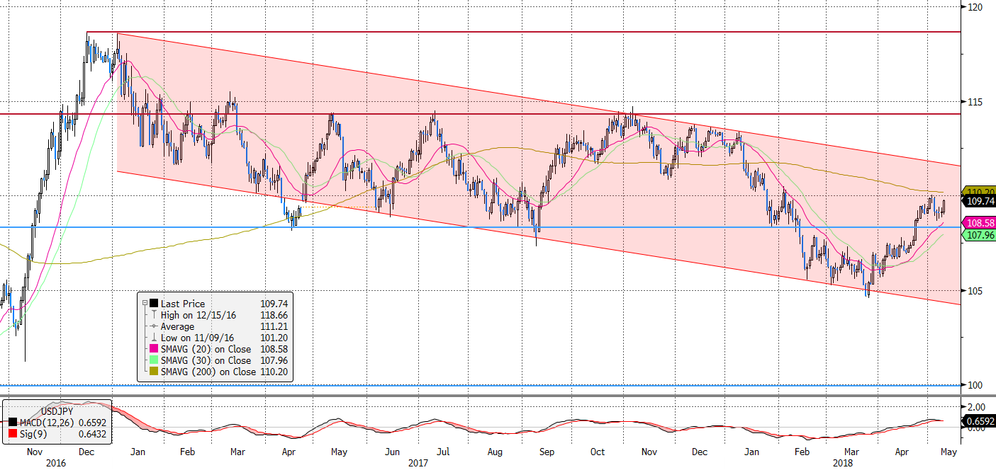
Task: Click the black 0.6592 MACD axis tag
Action: [978, 422]
